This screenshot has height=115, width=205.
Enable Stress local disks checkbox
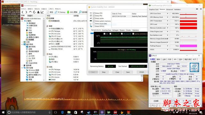coord(94,24)
